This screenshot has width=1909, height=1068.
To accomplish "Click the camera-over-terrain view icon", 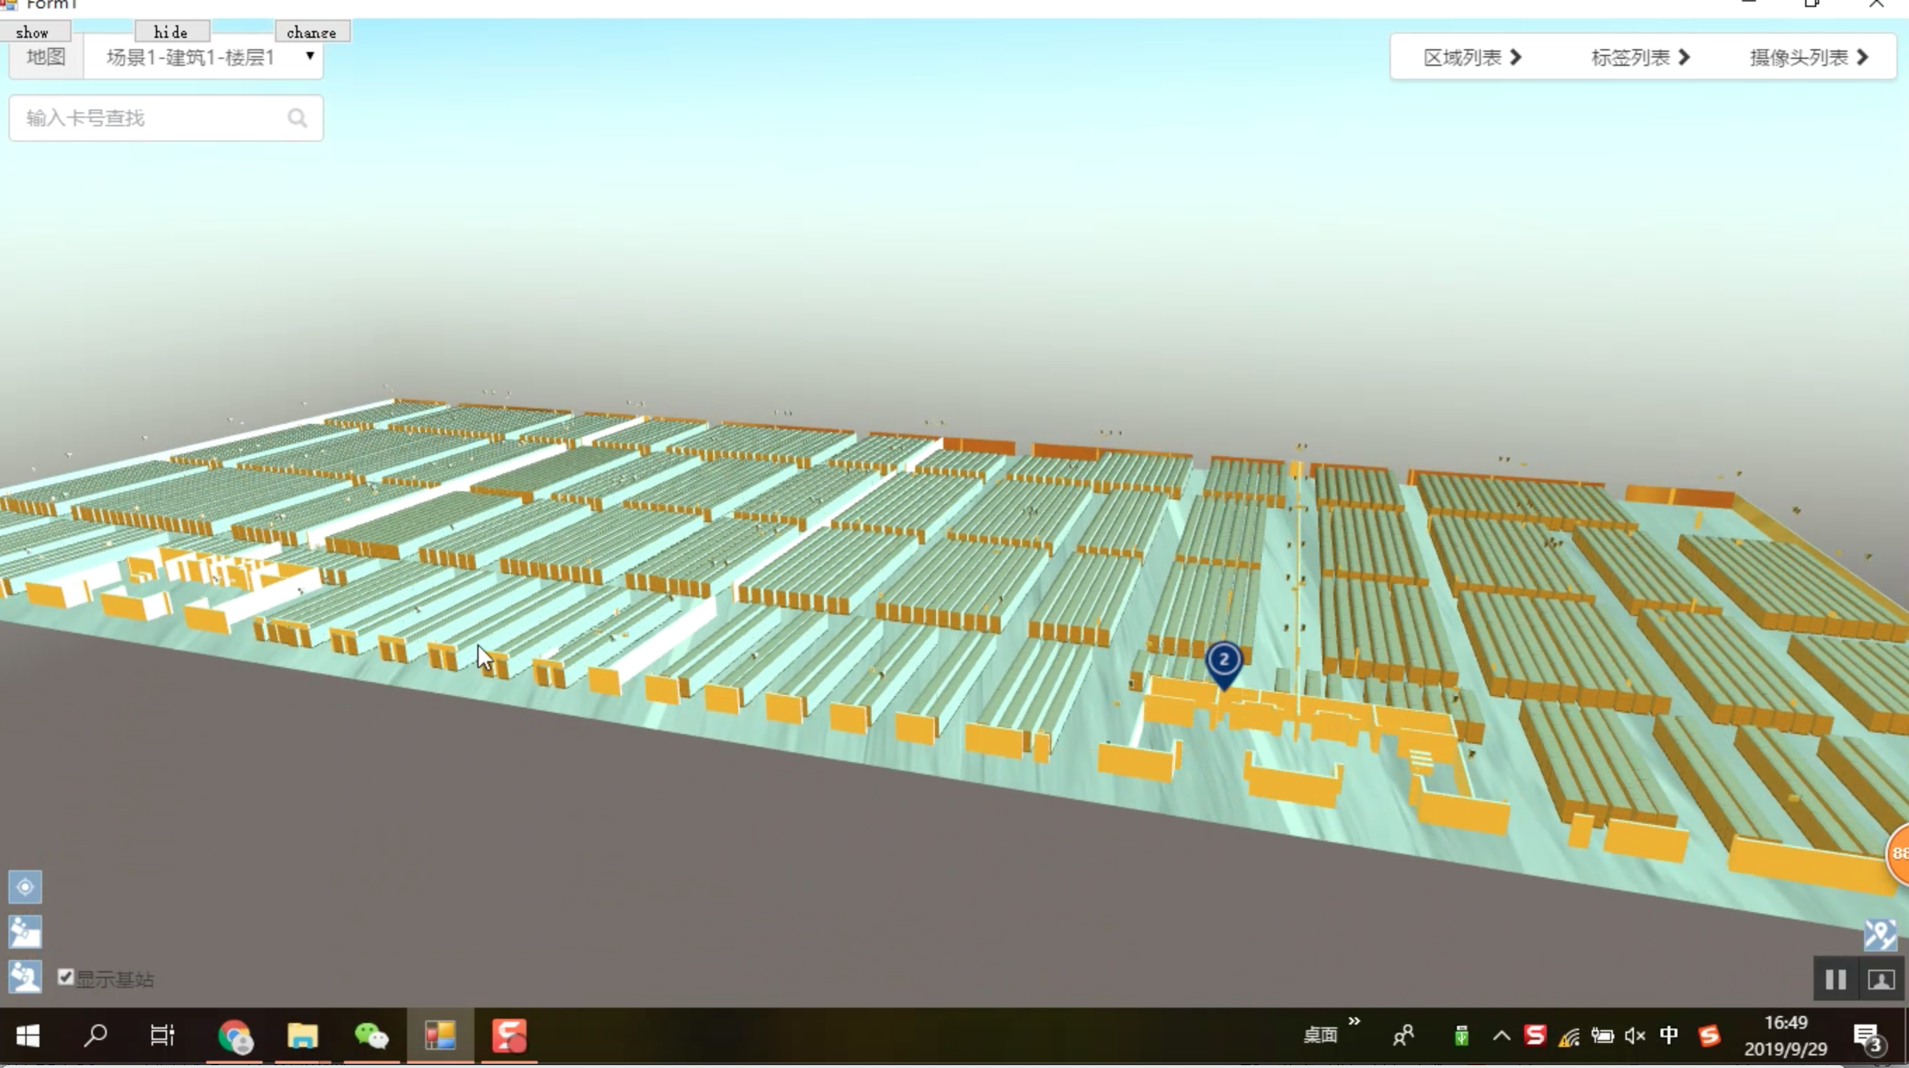I will [25, 932].
